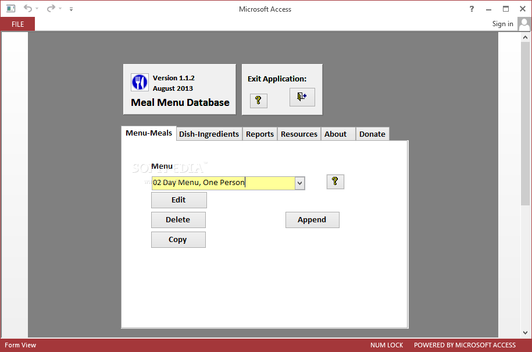Click the Undo arrow in the title bar
The height and width of the screenshot is (352, 532).
tap(28, 9)
